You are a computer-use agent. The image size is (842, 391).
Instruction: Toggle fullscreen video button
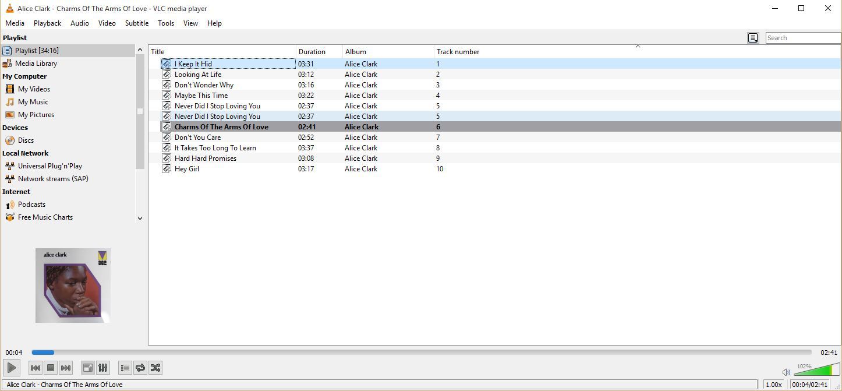point(88,368)
